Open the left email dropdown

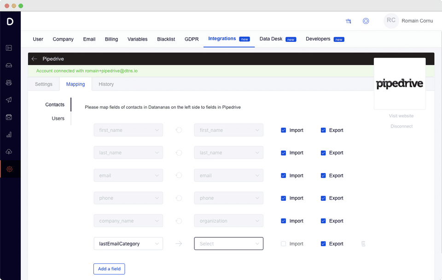tap(128, 175)
